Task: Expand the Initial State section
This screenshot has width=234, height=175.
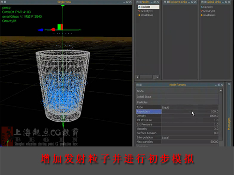Action: pos(177,97)
